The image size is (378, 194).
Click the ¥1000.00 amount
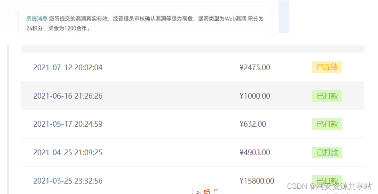(x=254, y=96)
